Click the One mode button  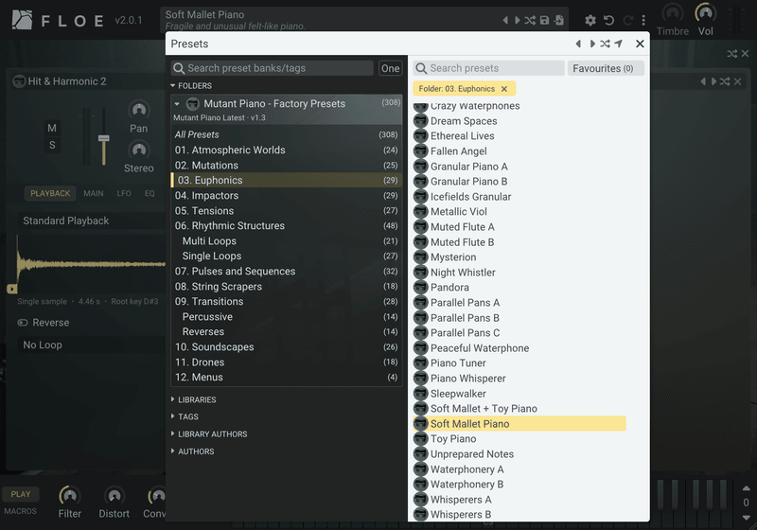click(x=390, y=68)
